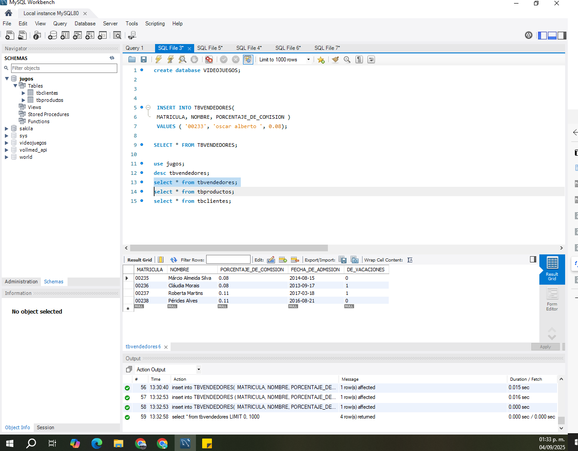
Task: Toggle result set side panel button
Action: [533, 259]
